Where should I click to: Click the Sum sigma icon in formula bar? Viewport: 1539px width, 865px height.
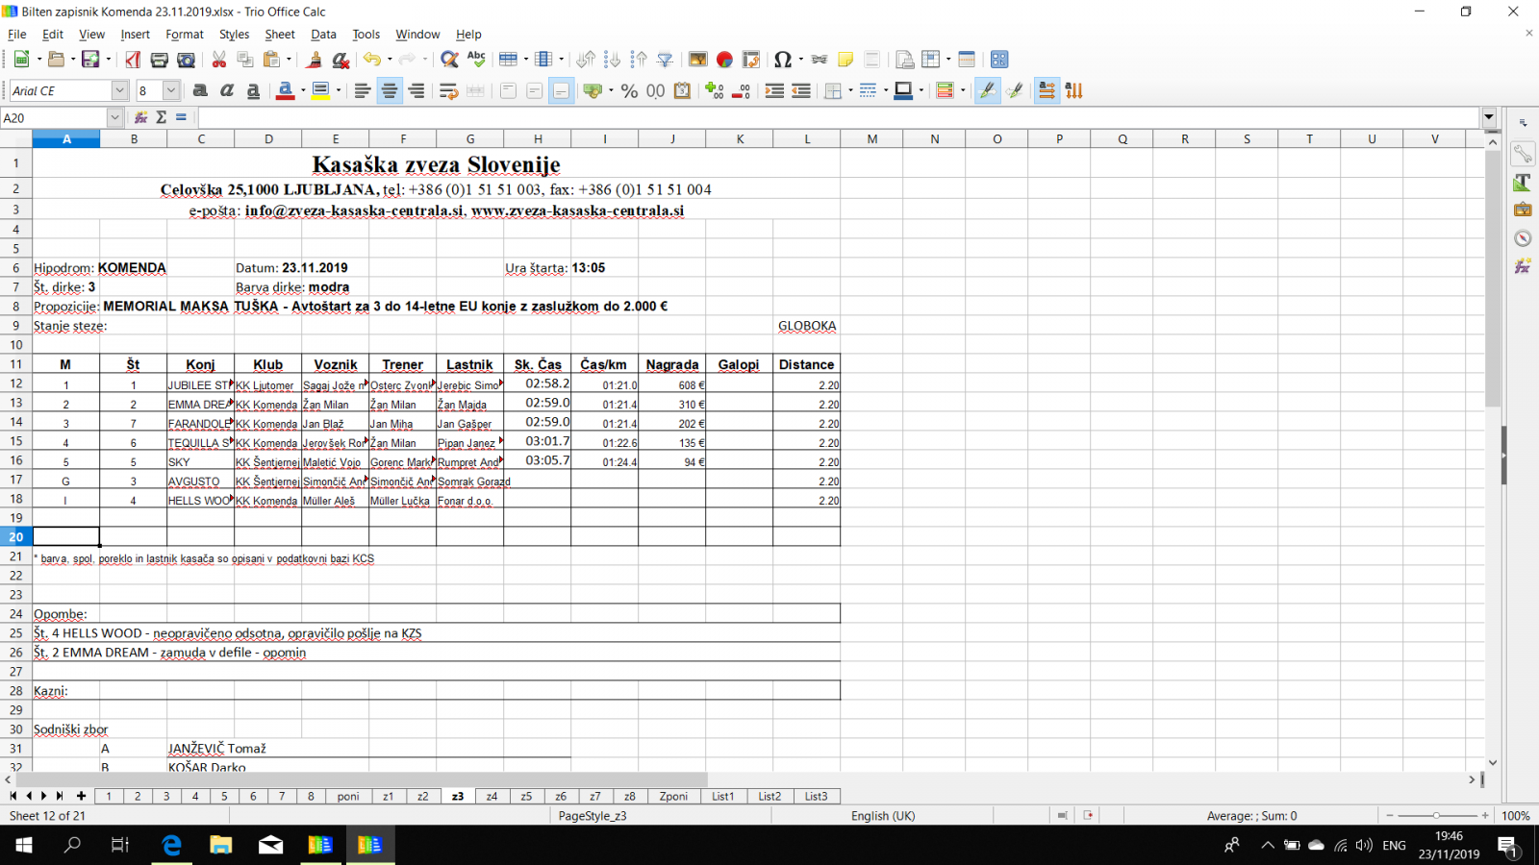point(161,117)
